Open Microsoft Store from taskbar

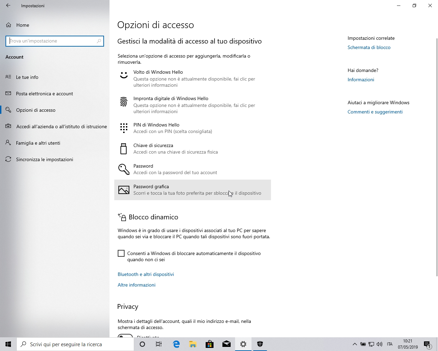pyautogui.click(x=210, y=344)
